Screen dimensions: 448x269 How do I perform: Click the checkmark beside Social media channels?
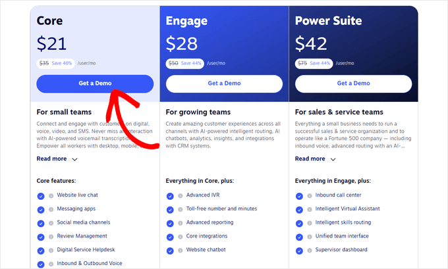41,223
